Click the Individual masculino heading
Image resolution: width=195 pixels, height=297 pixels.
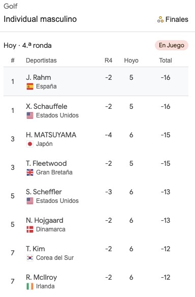(x=40, y=19)
